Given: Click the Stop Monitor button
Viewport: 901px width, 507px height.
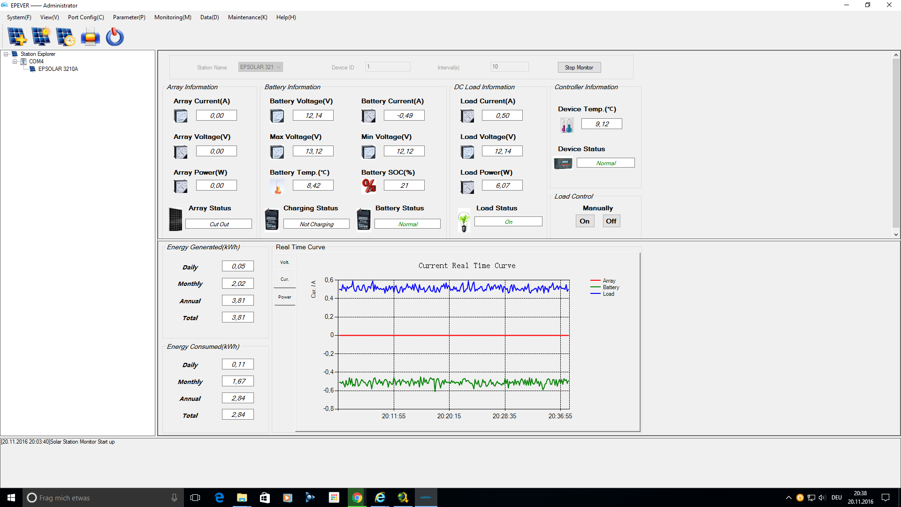Looking at the screenshot, I should [x=579, y=68].
